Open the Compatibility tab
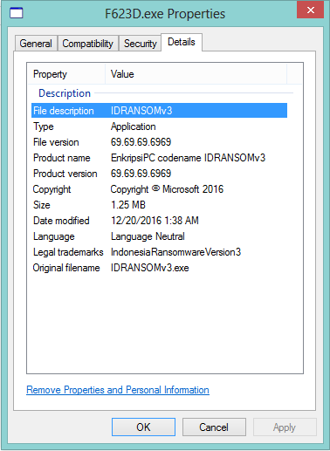Viewport: 330px width, 451px height. pyautogui.click(x=88, y=44)
